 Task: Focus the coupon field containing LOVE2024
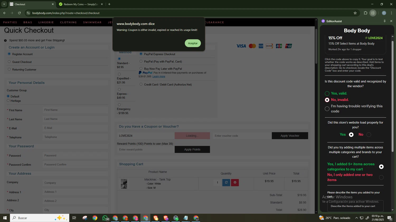point(146,136)
